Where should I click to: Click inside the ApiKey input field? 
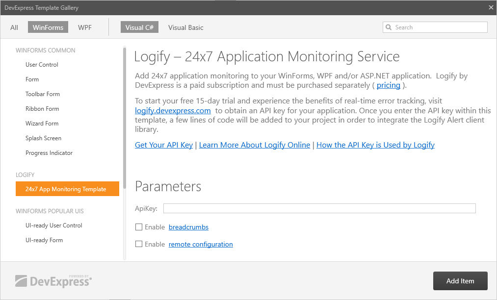coord(319,208)
